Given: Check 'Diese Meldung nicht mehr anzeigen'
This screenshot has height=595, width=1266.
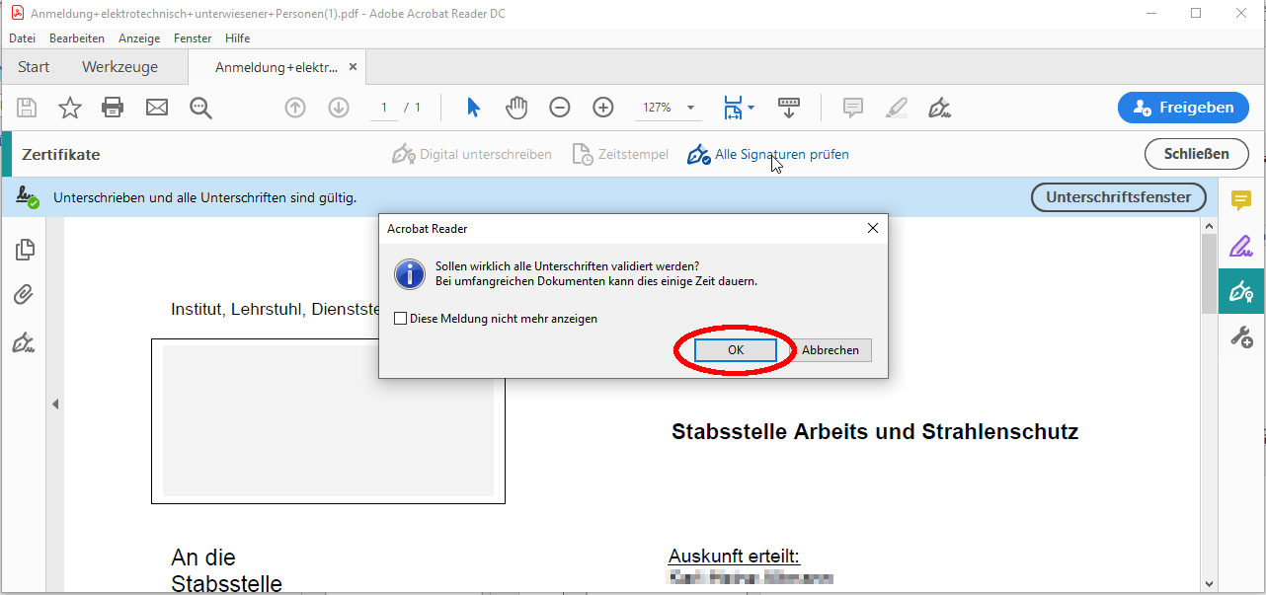Looking at the screenshot, I should (400, 318).
